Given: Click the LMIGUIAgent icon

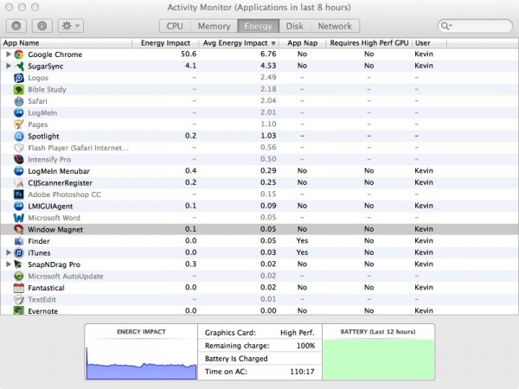Looking at the screenshot, I should [19, 206].
